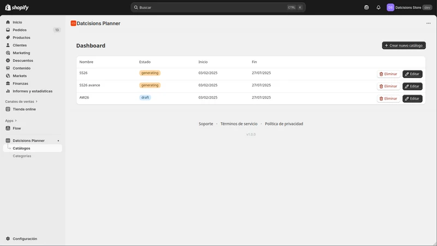Screen dimensions: 437x246
Task: Click Crear nuevo catálogo button
Action: coord(404,45)
